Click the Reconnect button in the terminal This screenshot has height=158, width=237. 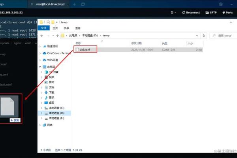coord(191,13)
